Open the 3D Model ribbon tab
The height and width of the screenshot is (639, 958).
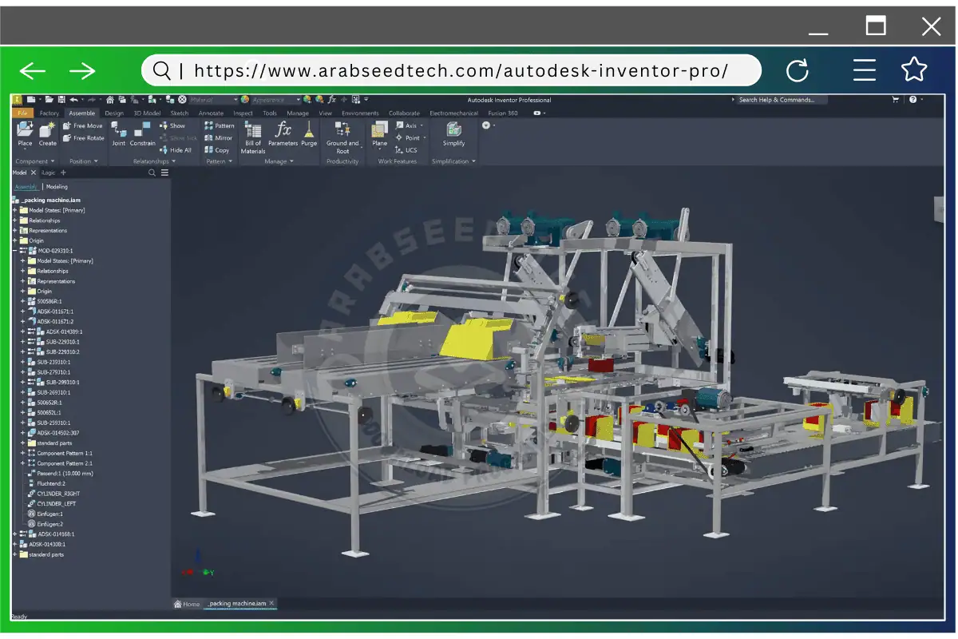coord(147,113)
